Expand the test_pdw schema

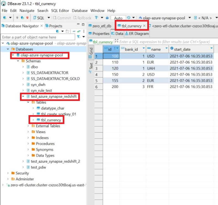tap(23, 167)
